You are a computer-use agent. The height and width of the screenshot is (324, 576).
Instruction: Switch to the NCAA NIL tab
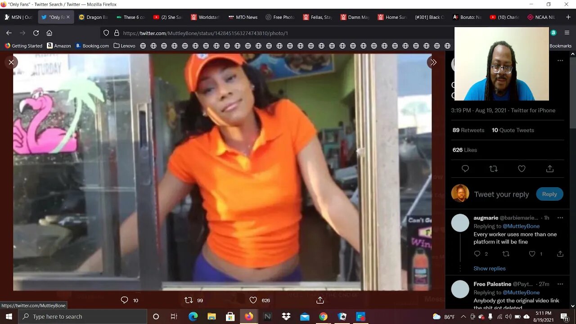[x=541, y=17]
